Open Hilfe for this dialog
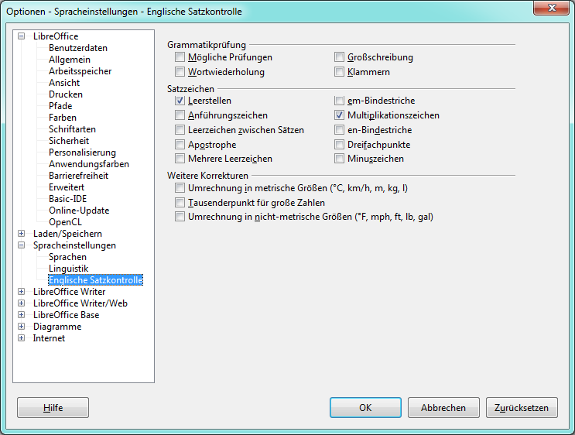575x435 pixels. pyautogui.click(x=53, y=407)
